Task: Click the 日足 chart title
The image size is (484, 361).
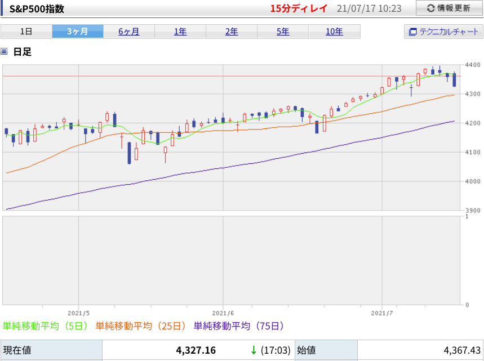Action: point(23,52)
